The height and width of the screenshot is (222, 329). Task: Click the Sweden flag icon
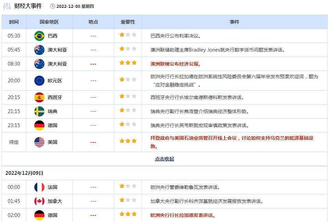click(39, 111)
